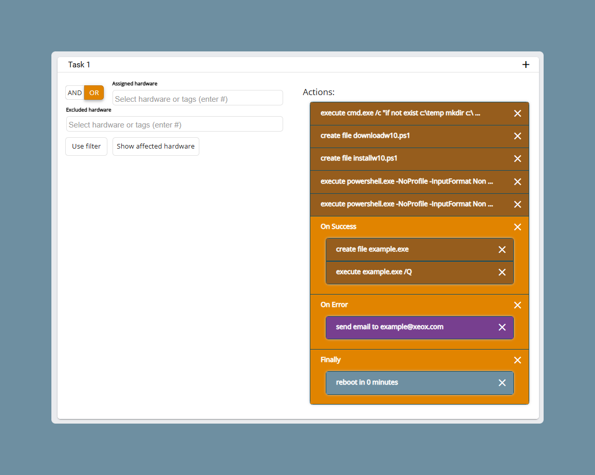
Task: Delete the create file example.exe action
Action: (x=502, y=249)
